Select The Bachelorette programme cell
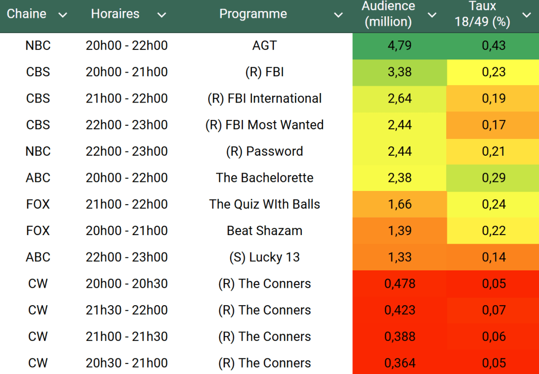This screenshot has height=374, width=539. 264,178
